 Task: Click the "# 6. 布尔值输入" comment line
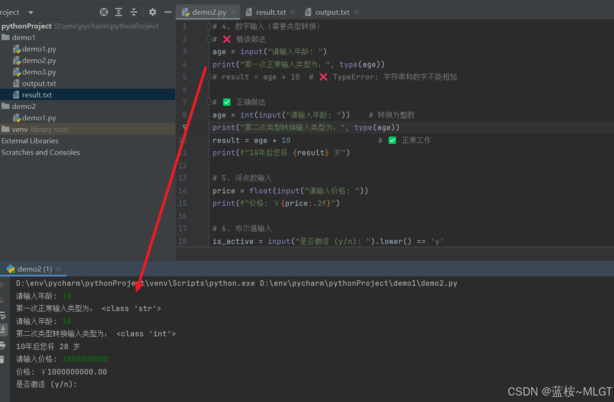pos(242,229)
